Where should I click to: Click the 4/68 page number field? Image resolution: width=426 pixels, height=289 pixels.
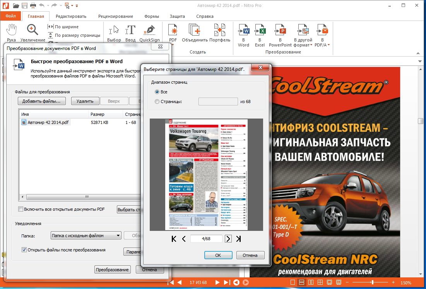coord(206,239)
